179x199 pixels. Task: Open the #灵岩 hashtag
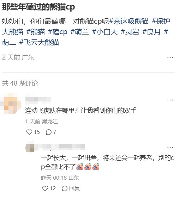[130, 32]
